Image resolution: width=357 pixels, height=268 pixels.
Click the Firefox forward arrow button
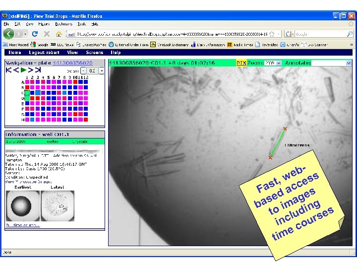coord(19,34)
